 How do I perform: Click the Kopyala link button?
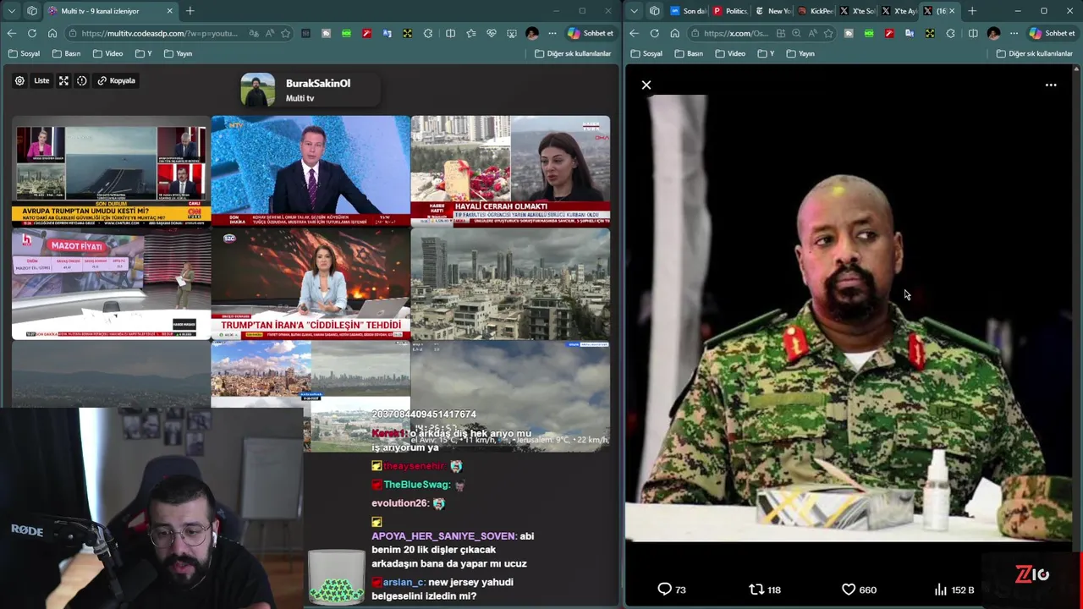[x=117, y=80]
